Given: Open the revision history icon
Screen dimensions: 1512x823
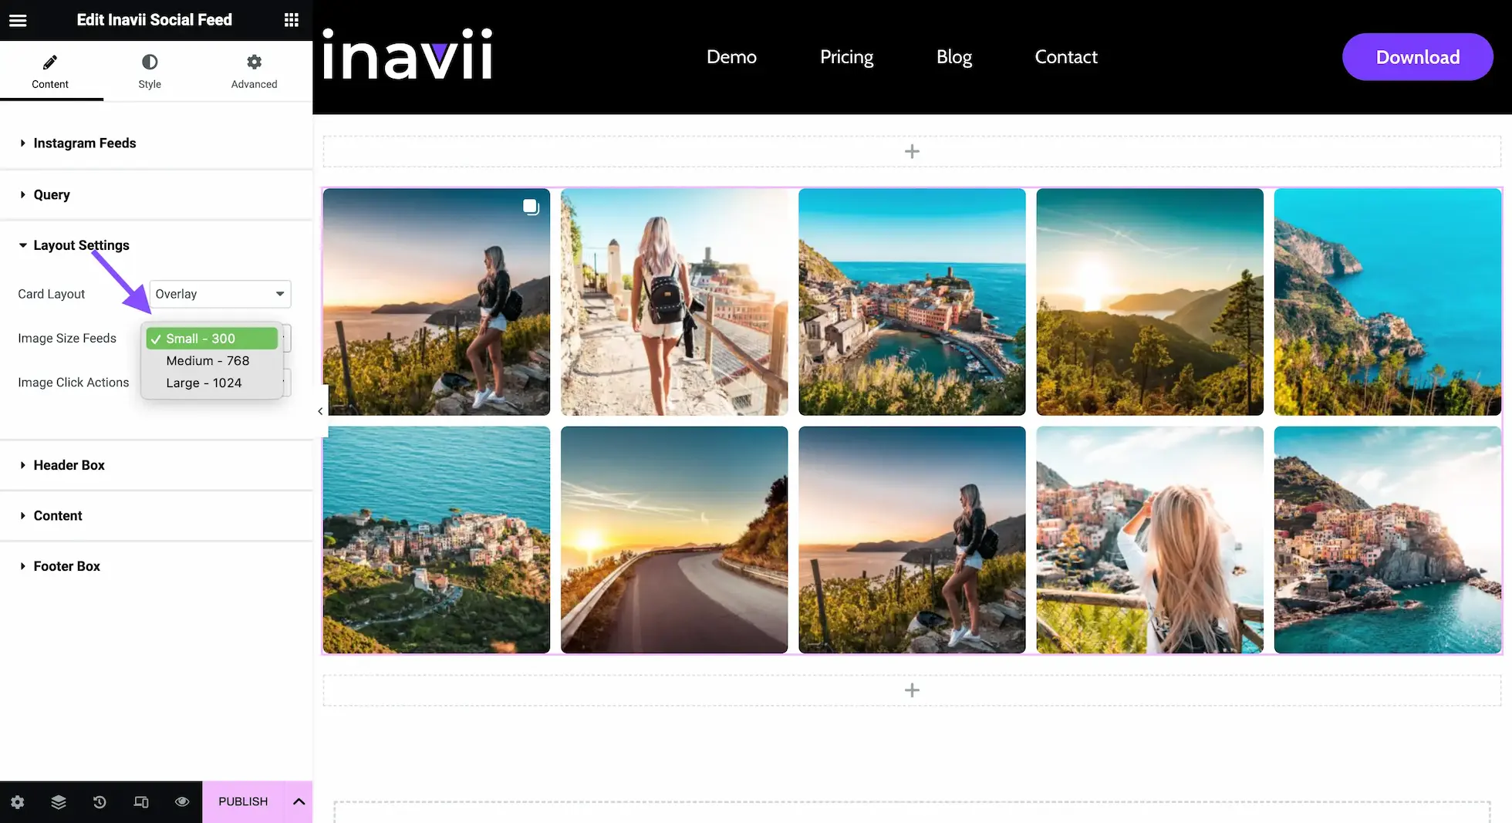Looking at the screenshot, I should (x=100, y=802).
